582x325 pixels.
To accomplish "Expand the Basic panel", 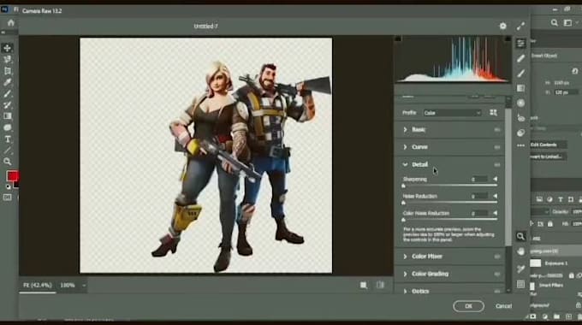I will (406, 129).
